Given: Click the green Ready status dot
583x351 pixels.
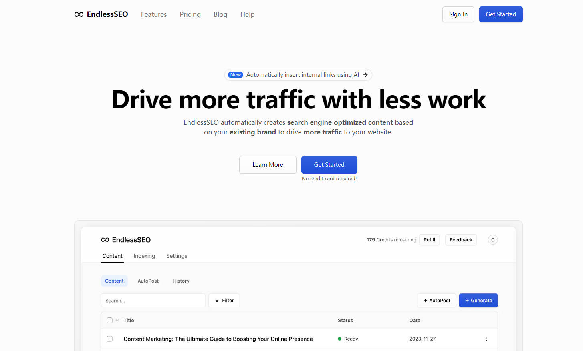Looking at the screenshot, I should click(340, 339).
